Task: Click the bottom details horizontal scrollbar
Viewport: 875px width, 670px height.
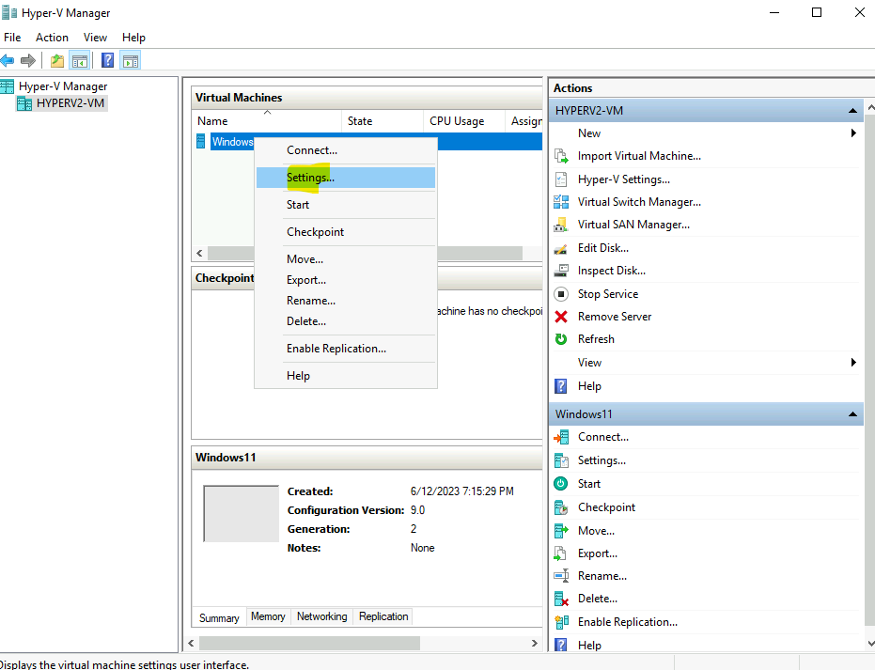Action: click(x=310, y=644)
